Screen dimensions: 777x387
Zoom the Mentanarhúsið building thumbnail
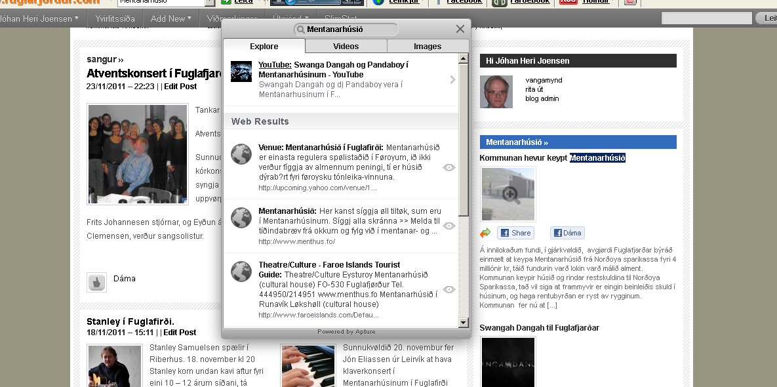pos(508,194)
